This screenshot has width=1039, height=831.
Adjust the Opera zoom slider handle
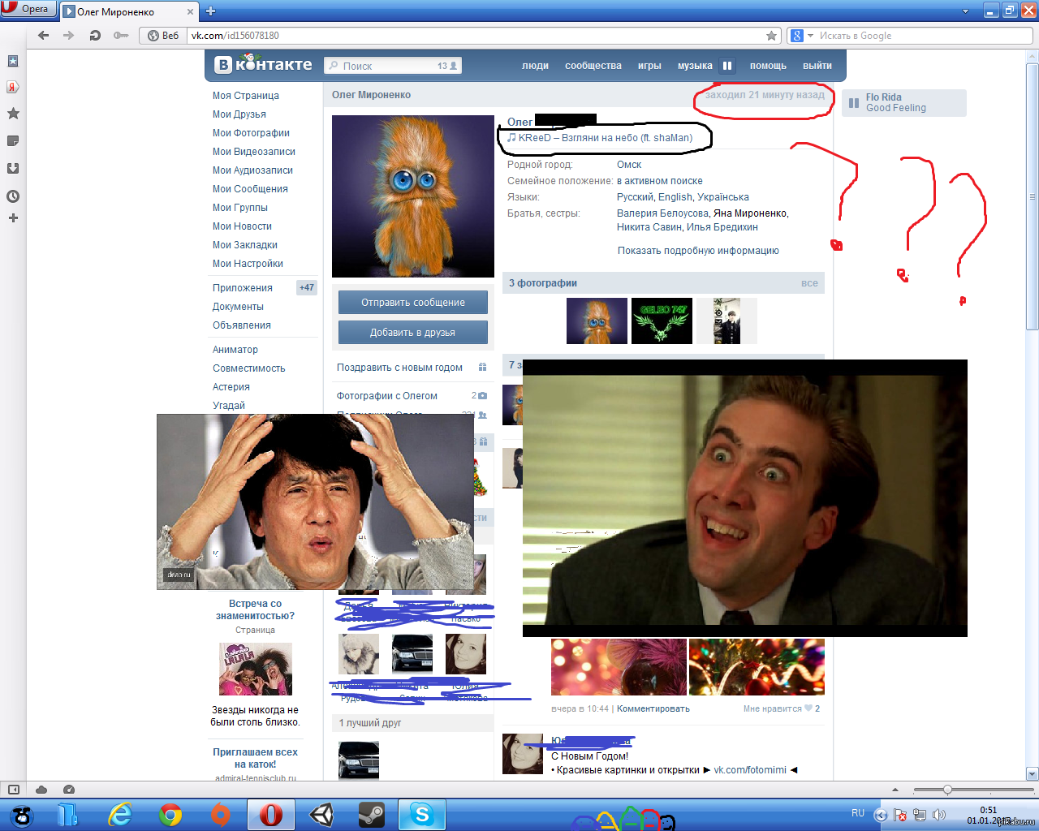pos(947,790)
